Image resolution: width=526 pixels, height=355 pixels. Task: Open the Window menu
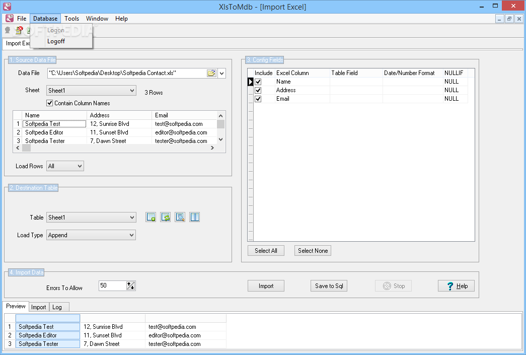pyautogui.click(x=97, y=19)
